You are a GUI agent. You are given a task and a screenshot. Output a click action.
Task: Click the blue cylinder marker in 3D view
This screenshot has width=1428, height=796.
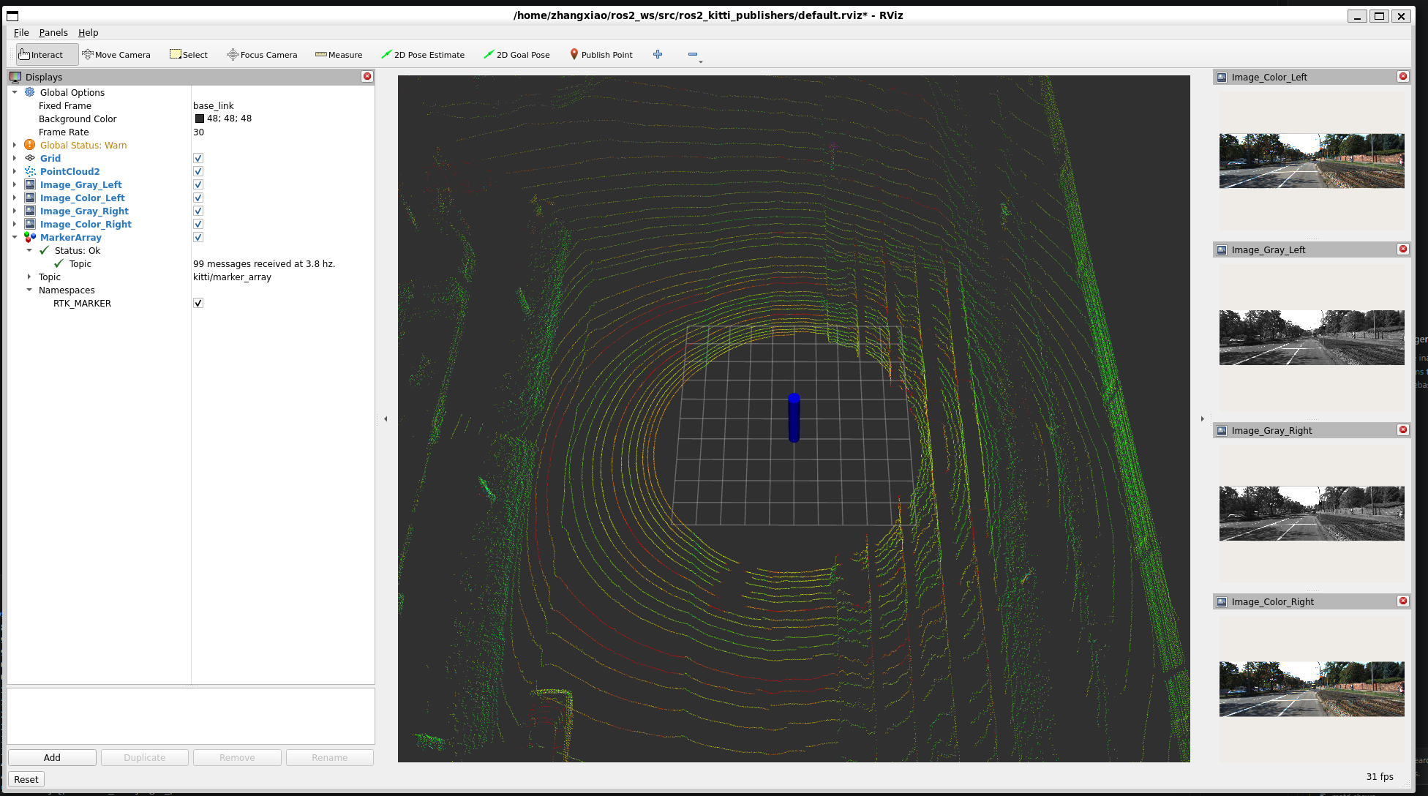[794, 418]
